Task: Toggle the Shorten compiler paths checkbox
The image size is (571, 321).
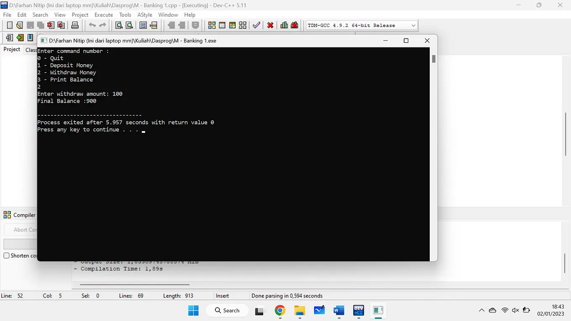Action: (x=6, y=255)
